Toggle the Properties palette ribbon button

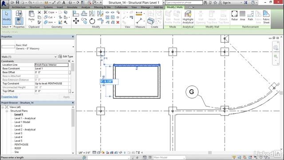click(x=19, y=21)
